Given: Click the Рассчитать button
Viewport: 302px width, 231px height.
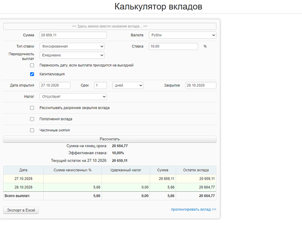Looking at the screenshot, I should tap(110, 139).
